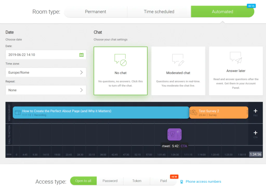Viewport: 266px width, 190px height.
Task: Add a CTA with the plus icon
Action: pos(255,133)
